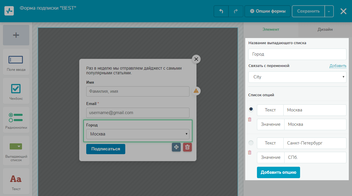This screenshot has height=196, width=352.
Task: Add a Поле ввода input element
Action: (x=16, y=61)
